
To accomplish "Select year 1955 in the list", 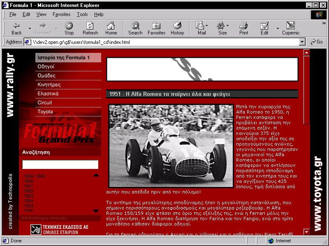I will (x=28, y=206).
